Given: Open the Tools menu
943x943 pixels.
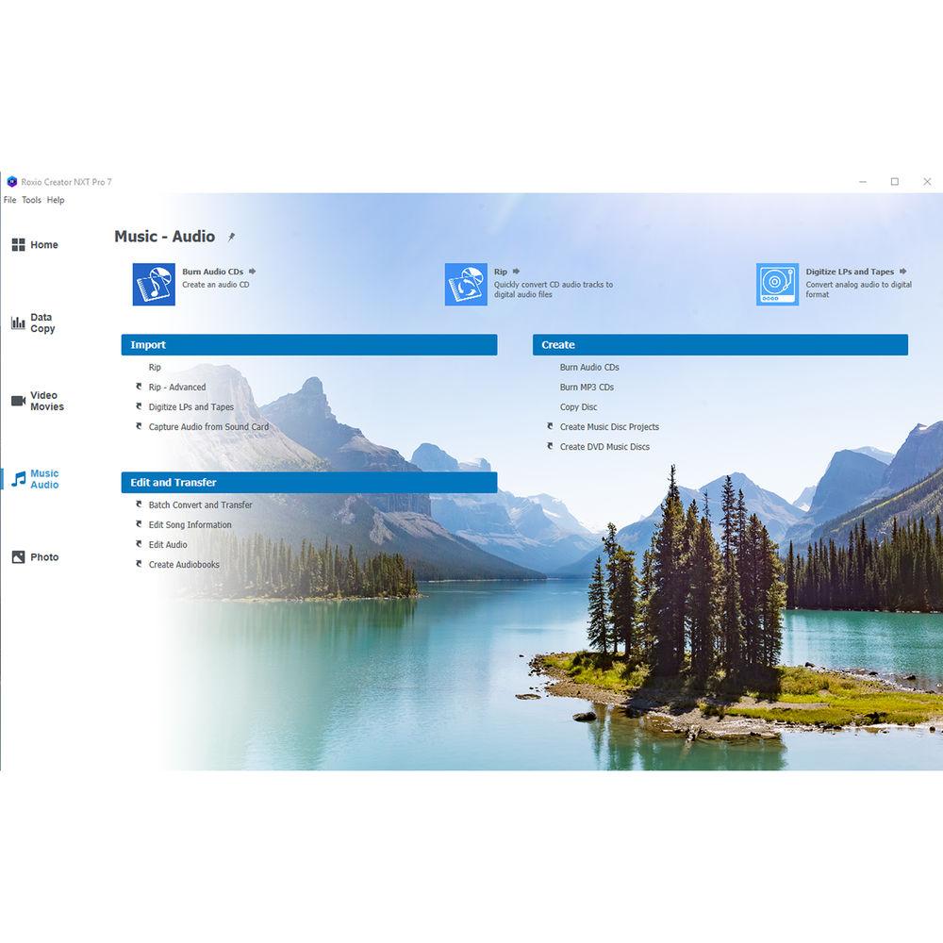Looking at the screenshot, I should (x=31, y=200).
